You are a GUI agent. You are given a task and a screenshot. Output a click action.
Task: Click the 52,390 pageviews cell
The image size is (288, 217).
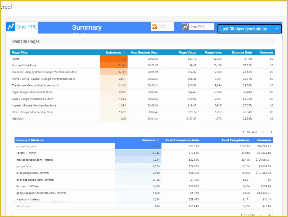pos(217,59)
